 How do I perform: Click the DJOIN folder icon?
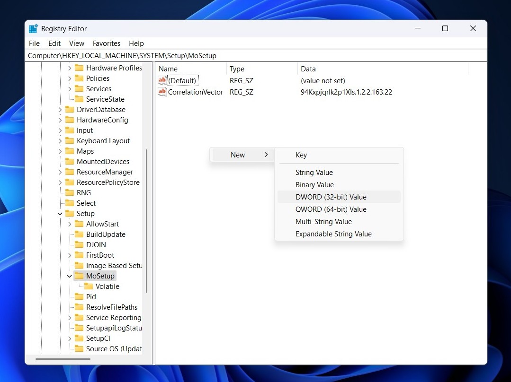[x=79, y=244]
